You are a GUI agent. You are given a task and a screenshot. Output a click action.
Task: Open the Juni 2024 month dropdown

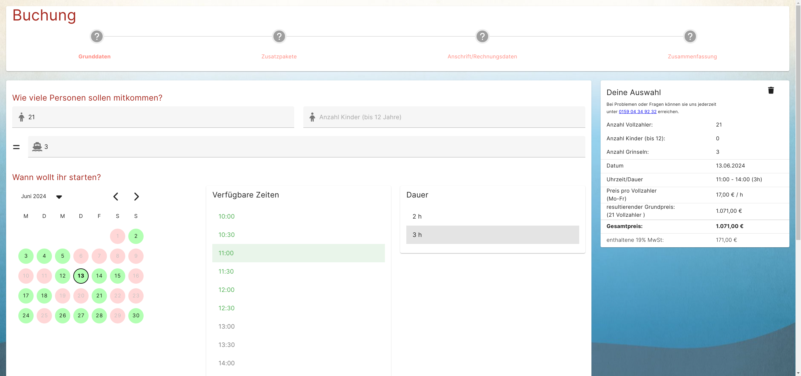tap(59, 197)
